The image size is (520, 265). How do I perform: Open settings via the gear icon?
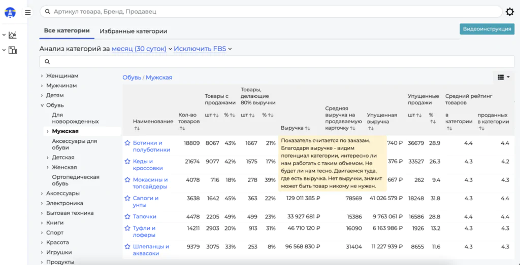pyautogui.click(x=510, y=12)
